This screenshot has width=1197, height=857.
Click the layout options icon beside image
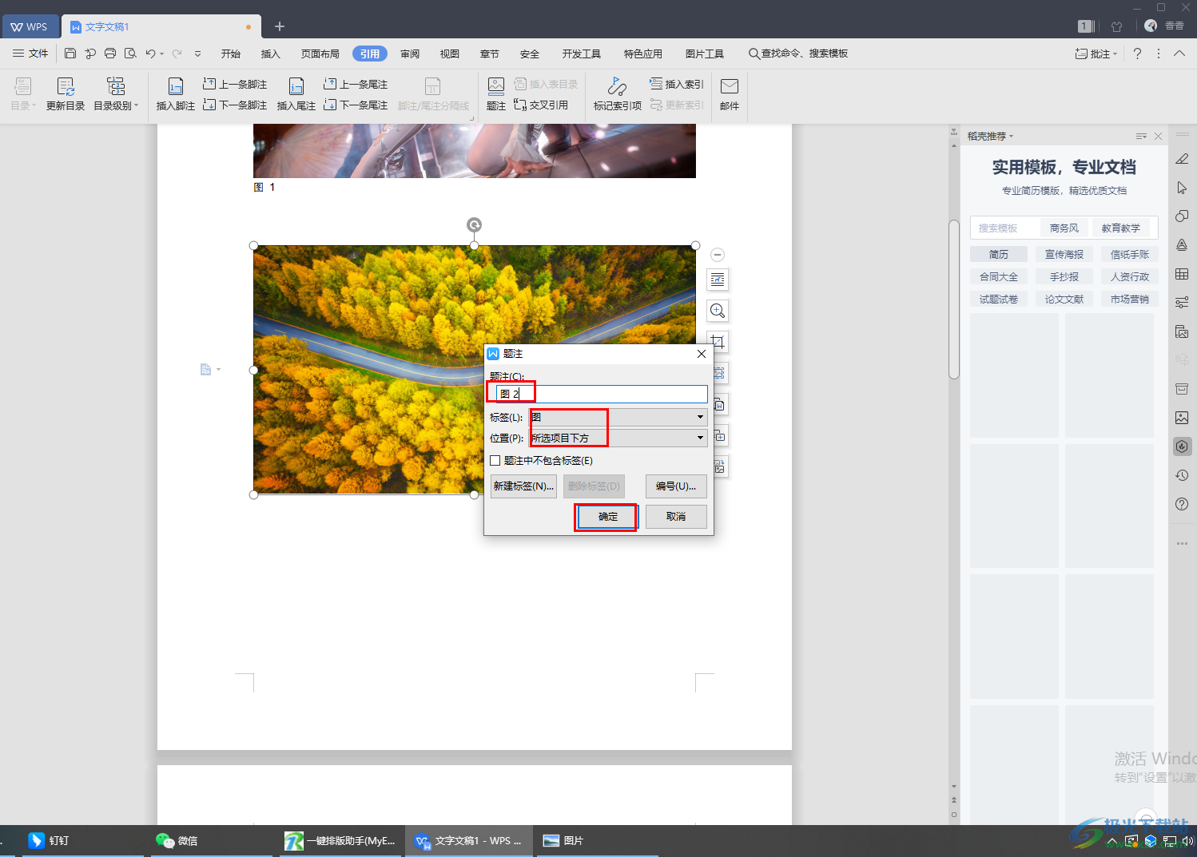tap(718, 280)
